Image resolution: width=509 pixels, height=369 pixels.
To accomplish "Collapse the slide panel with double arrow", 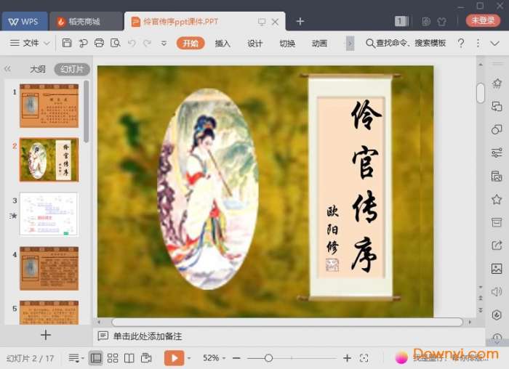I will tap(7, 69).
